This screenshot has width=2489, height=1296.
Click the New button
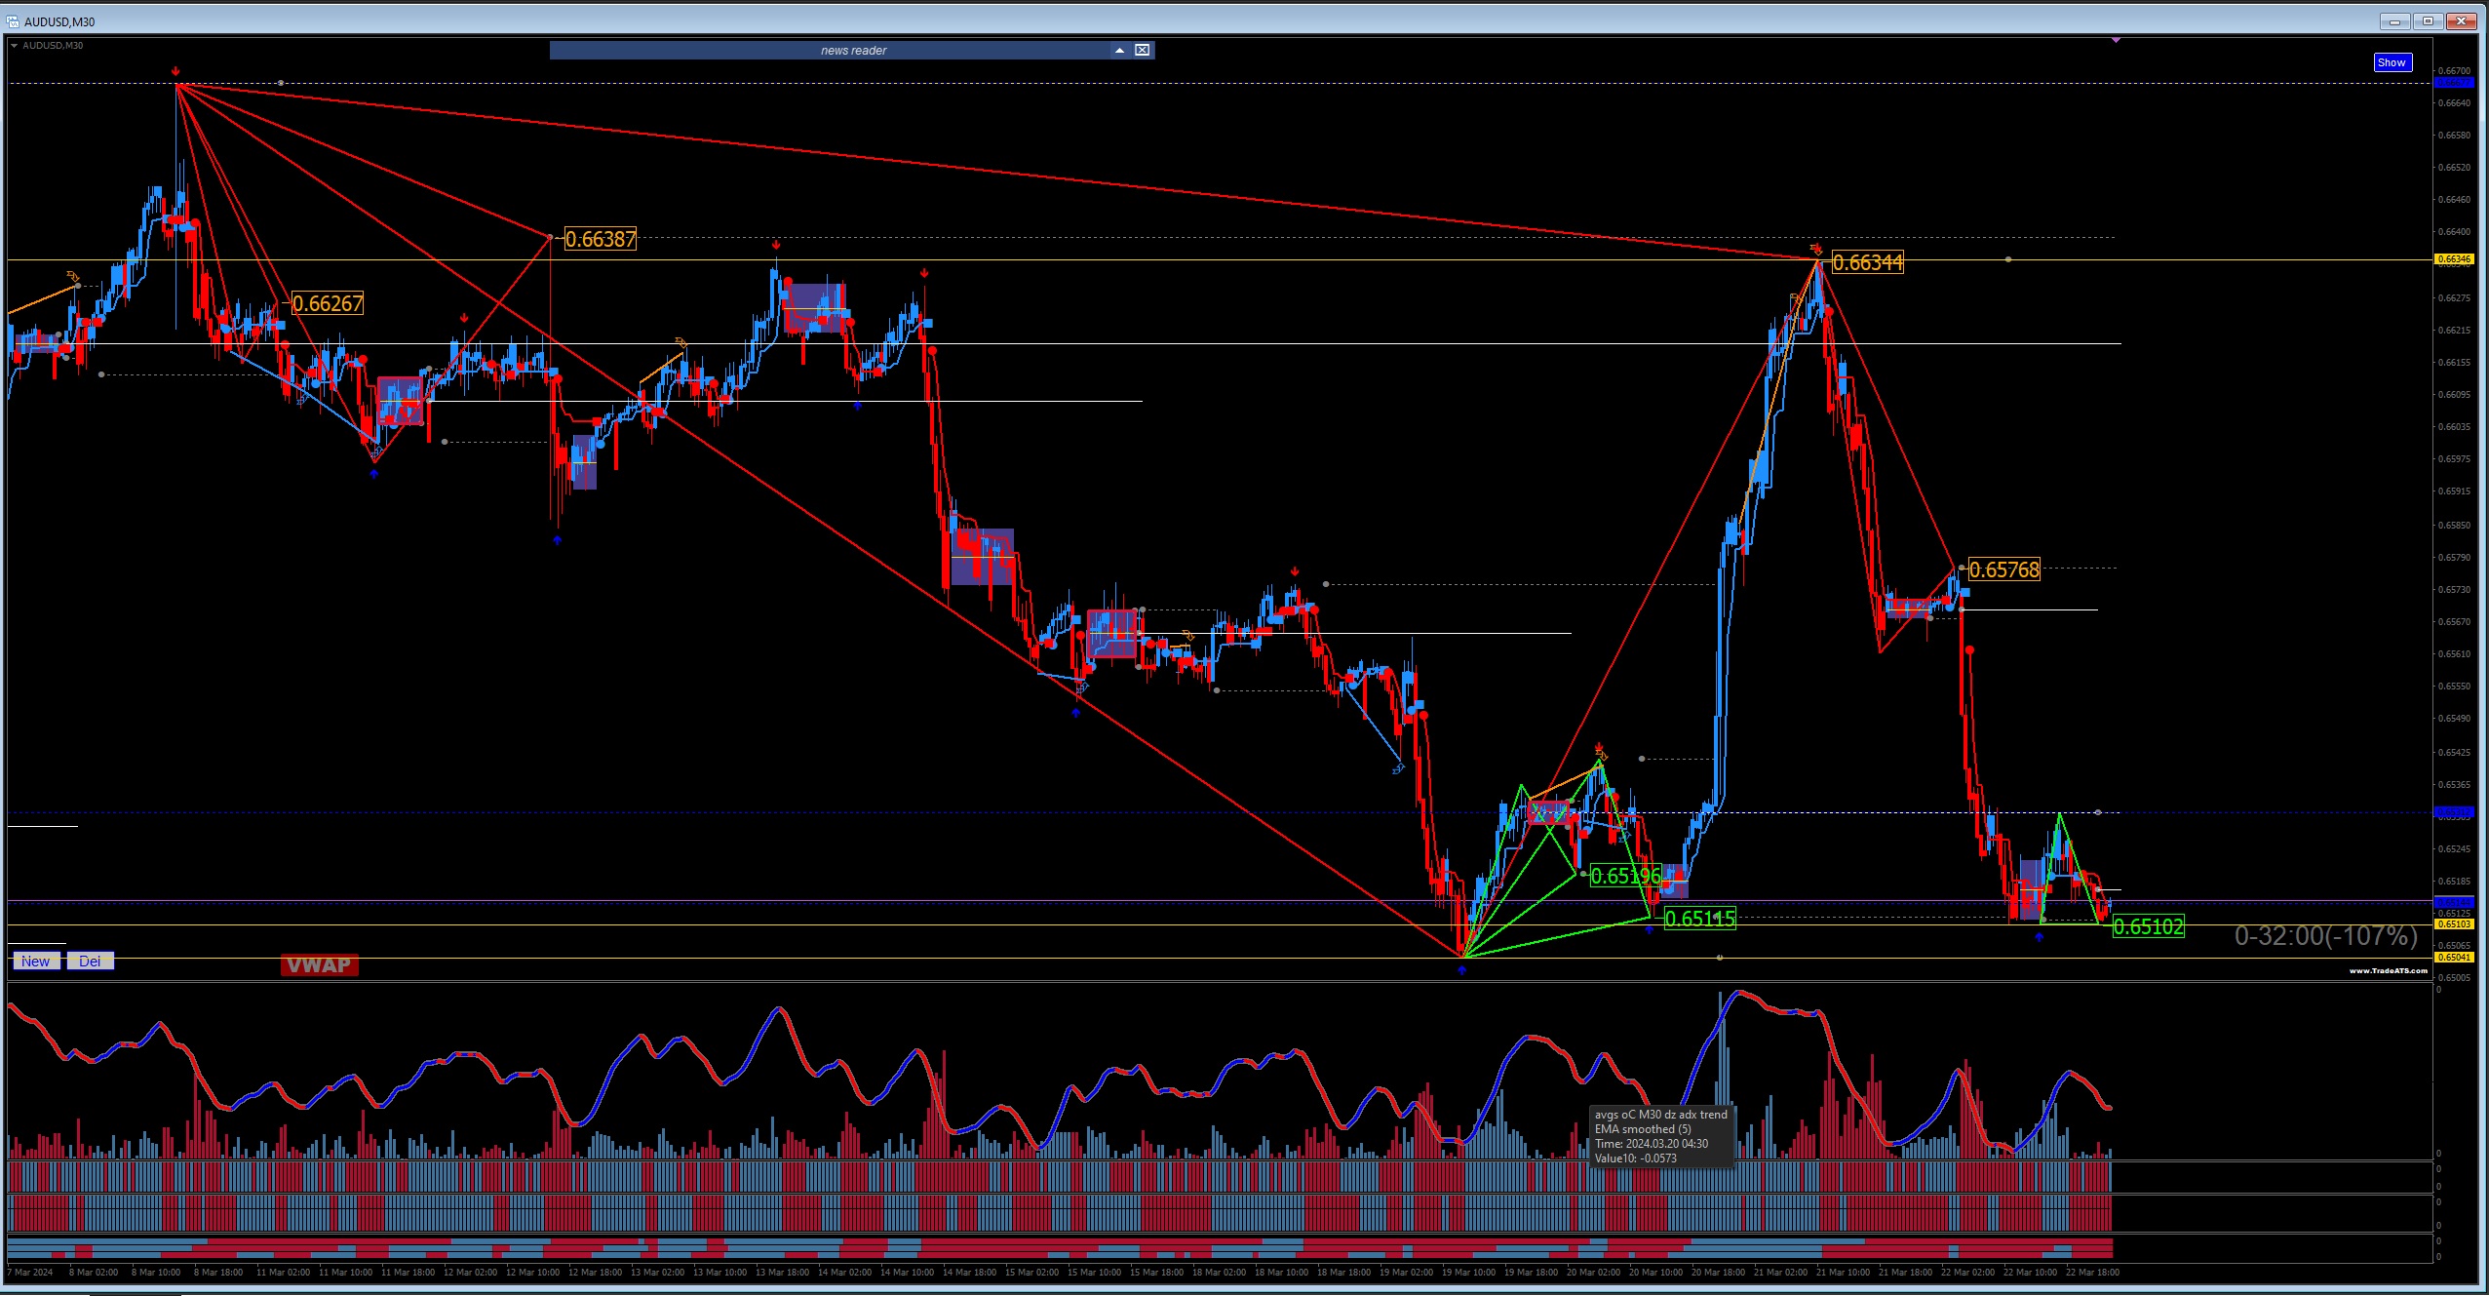[x=35, y=961]
